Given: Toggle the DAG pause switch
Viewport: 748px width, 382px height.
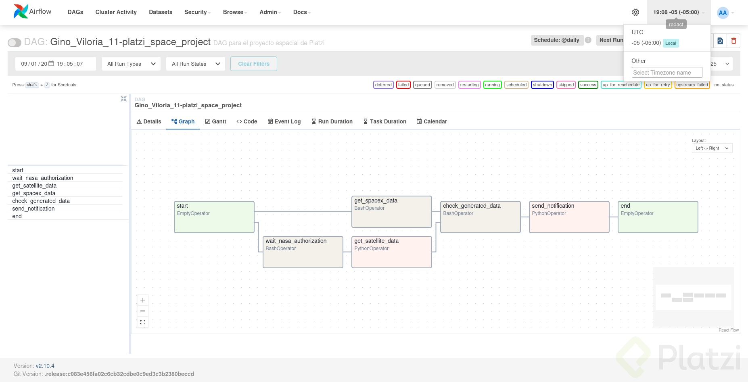Looking at the screenshot, I should click(15, 42).
